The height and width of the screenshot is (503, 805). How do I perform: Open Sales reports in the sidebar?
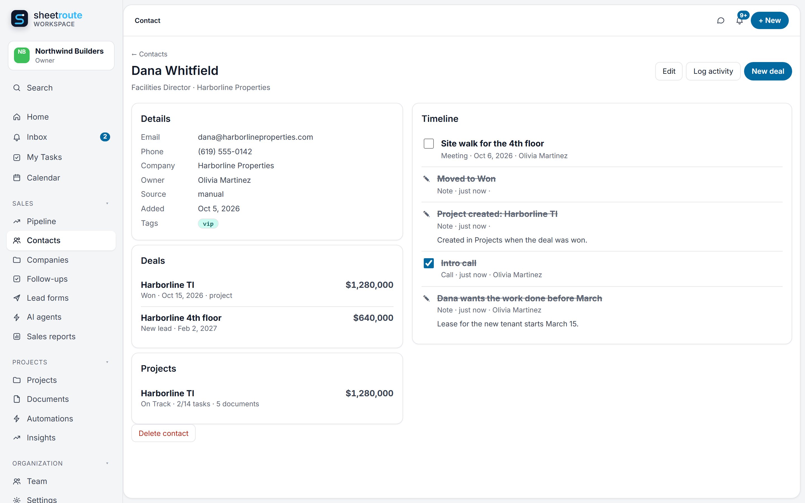[61, 336]
